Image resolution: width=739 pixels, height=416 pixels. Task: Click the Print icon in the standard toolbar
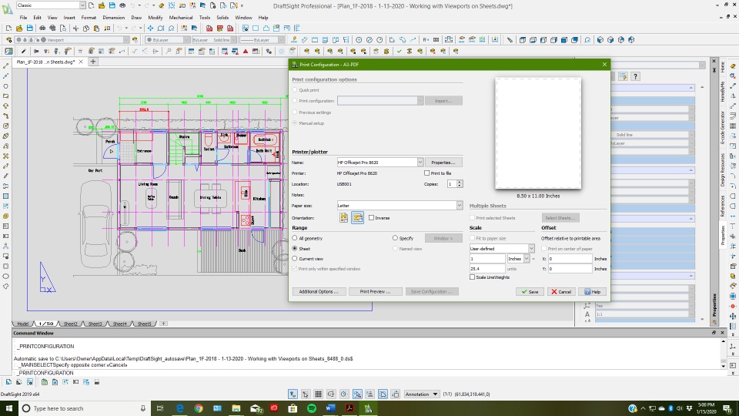click(43, 29)
